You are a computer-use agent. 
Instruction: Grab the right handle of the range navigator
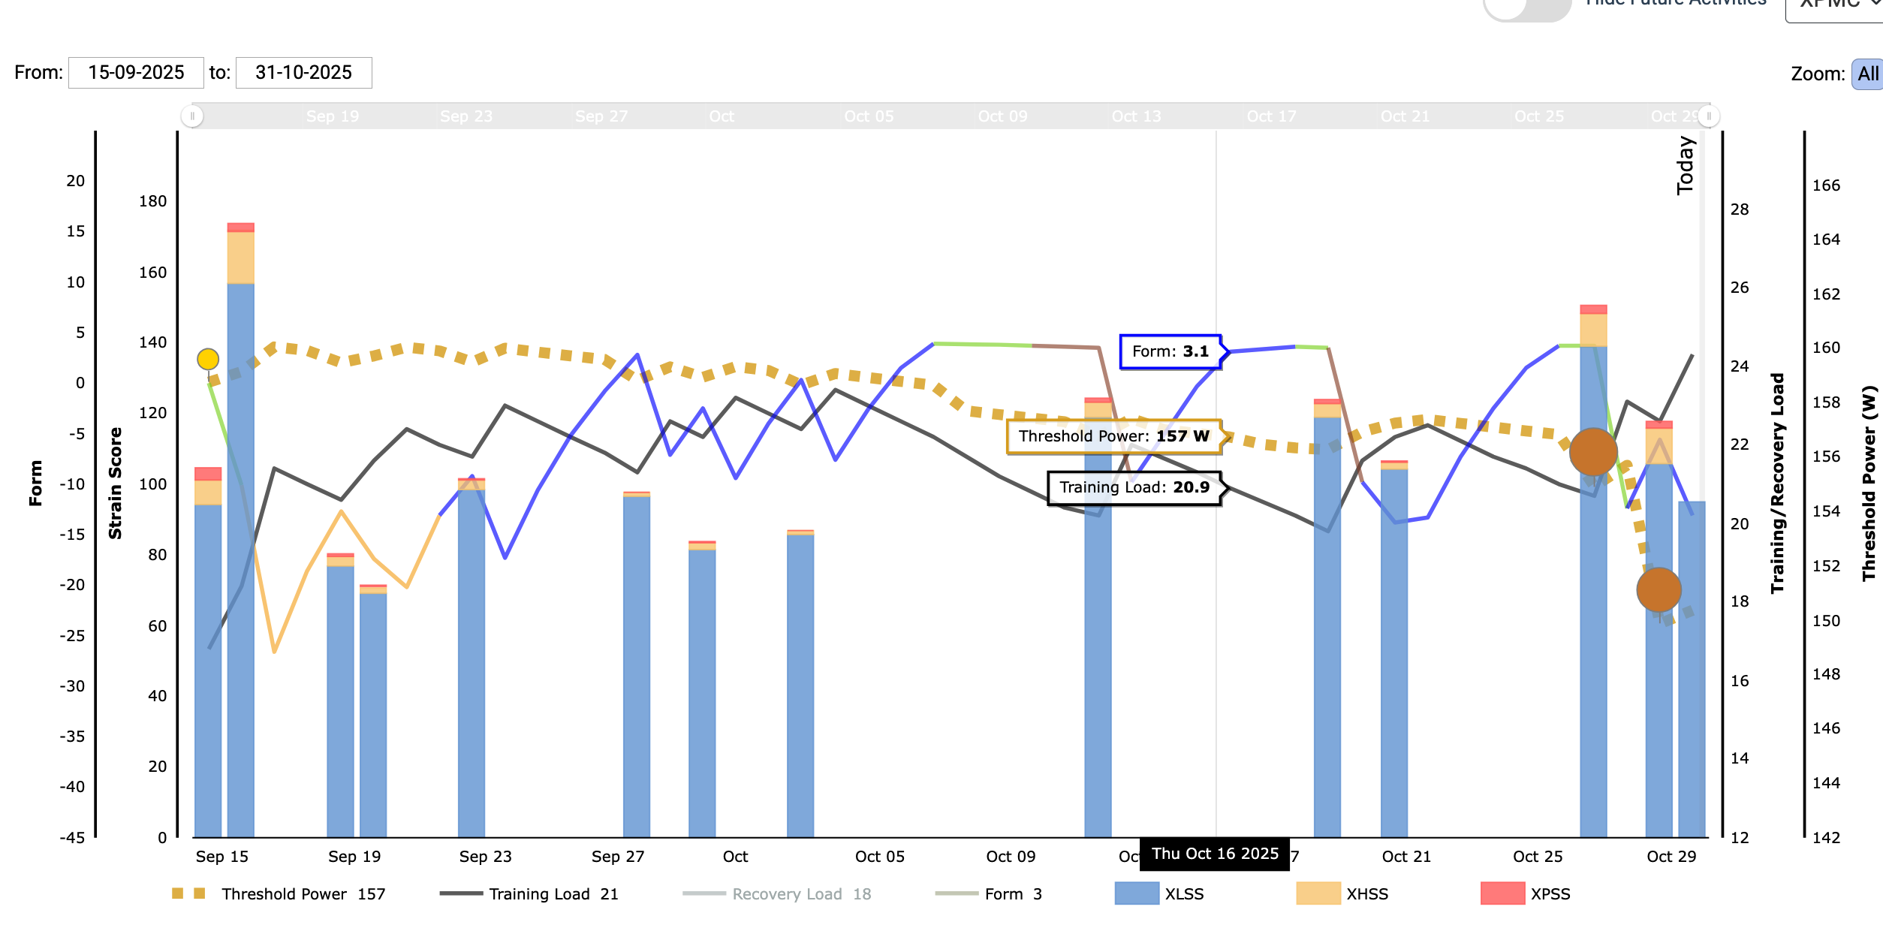point(1709,116)
